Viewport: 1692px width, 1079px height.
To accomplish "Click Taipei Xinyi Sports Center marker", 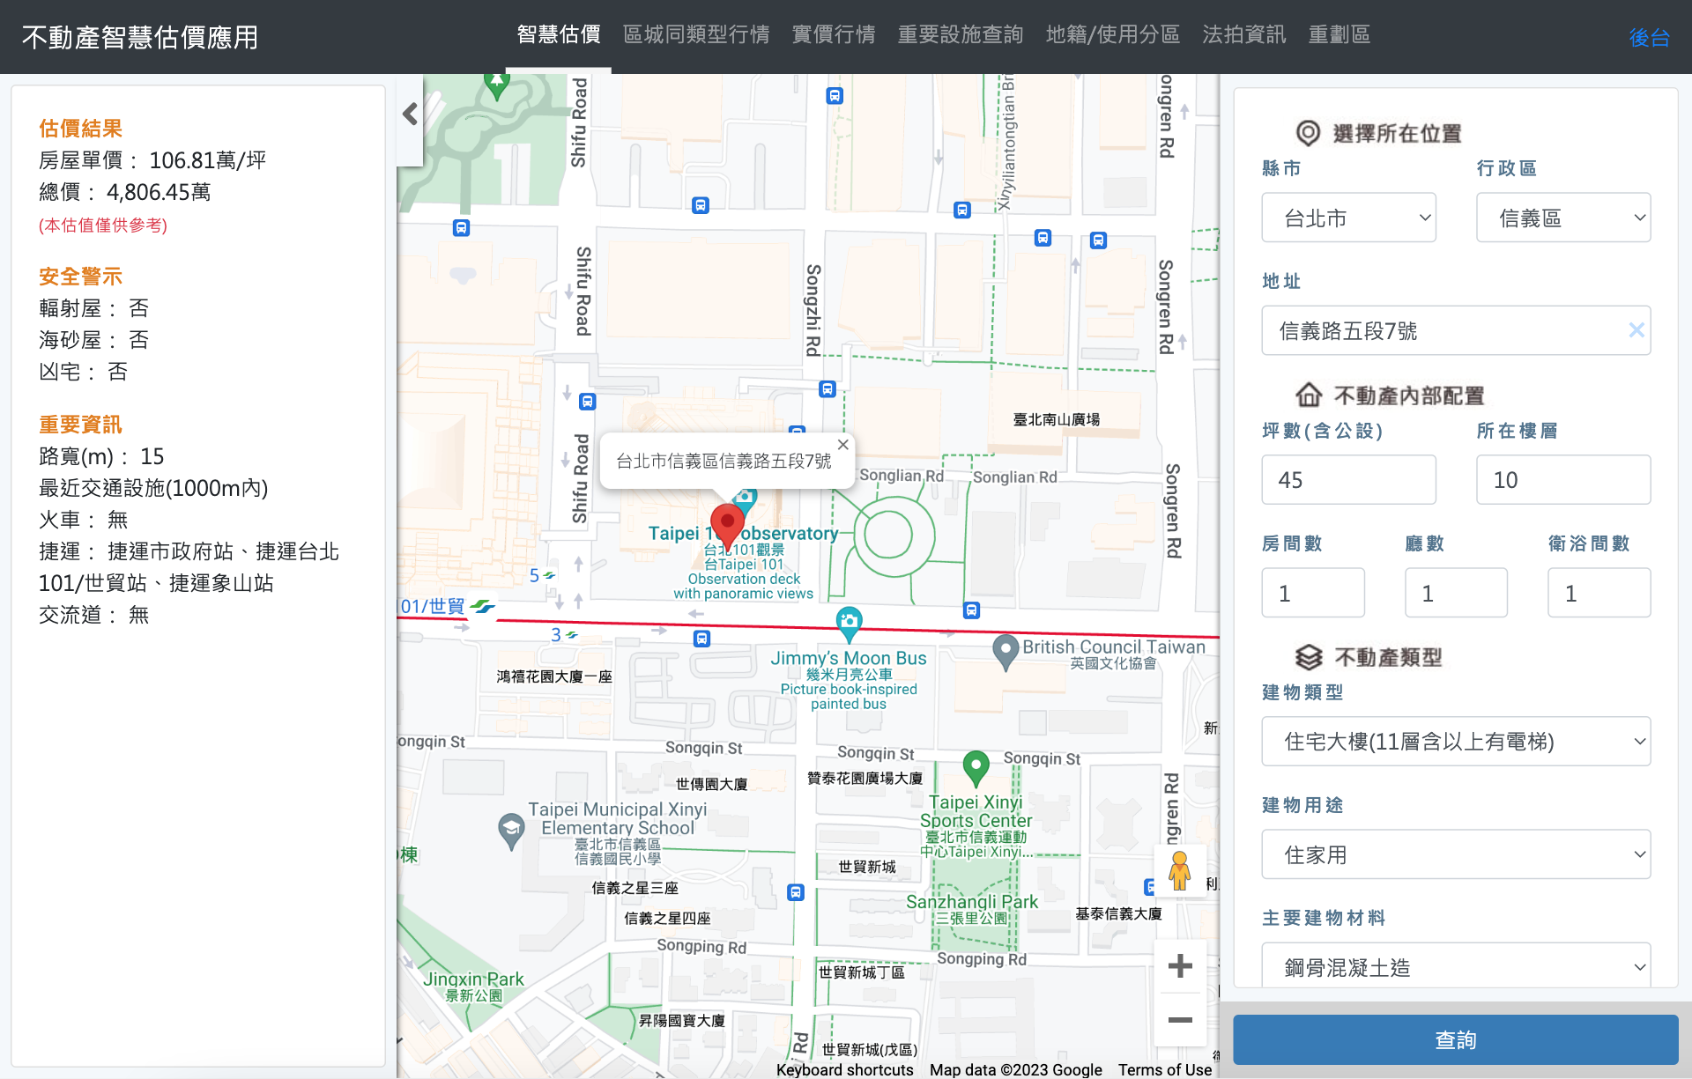I will click(976, 766).
